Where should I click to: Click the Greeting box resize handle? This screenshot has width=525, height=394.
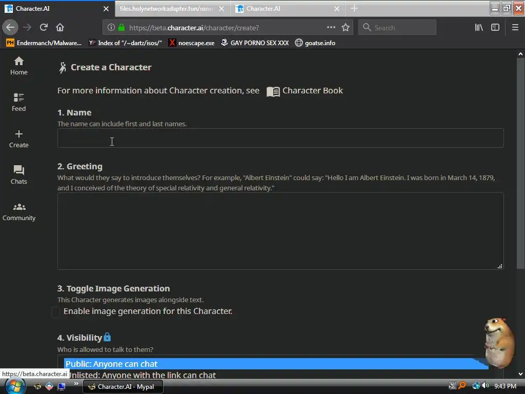(x=499, y=266)
